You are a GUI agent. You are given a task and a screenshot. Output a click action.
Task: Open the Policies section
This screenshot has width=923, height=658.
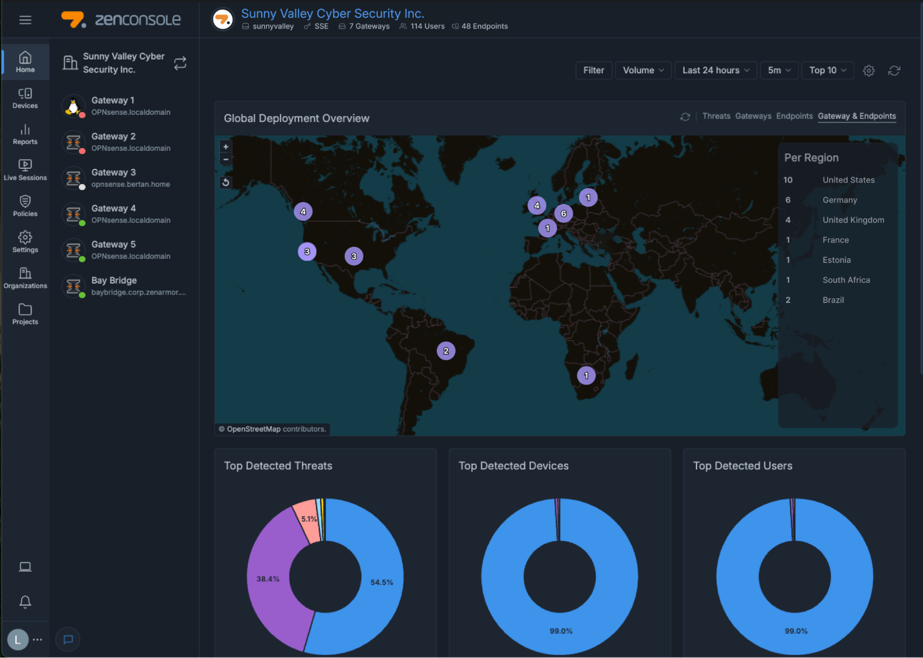(25, 206)
